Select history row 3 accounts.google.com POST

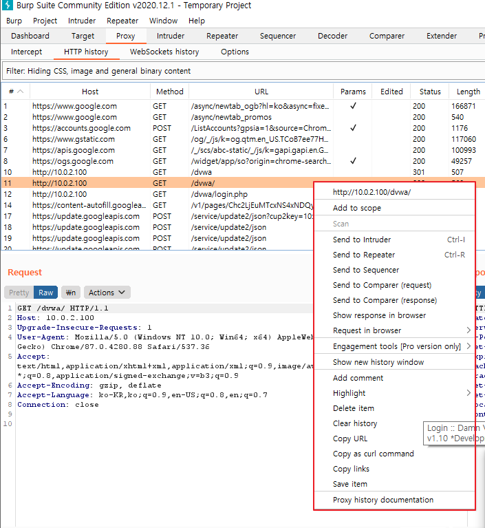(243, 128)
